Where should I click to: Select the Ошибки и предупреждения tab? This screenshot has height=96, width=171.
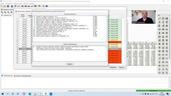click(x=22, y=76)
